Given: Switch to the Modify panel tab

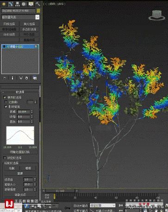Looking at the screenshot, I should click(11, 4).
